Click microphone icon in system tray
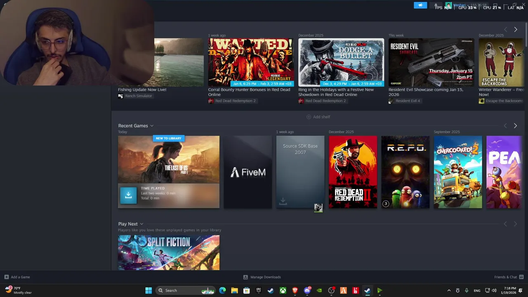Viewport: 528px width, 297px height. pyautogui.click(x=467, y=290)
